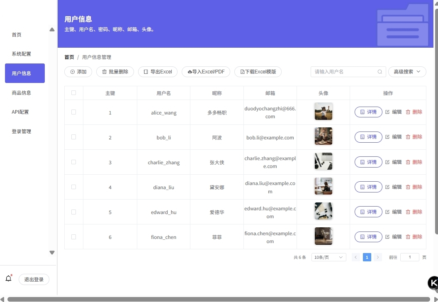This screenshot has width=438, height=302.
Task: Open details for charlie_zhang row
Action: pos(368,162)
